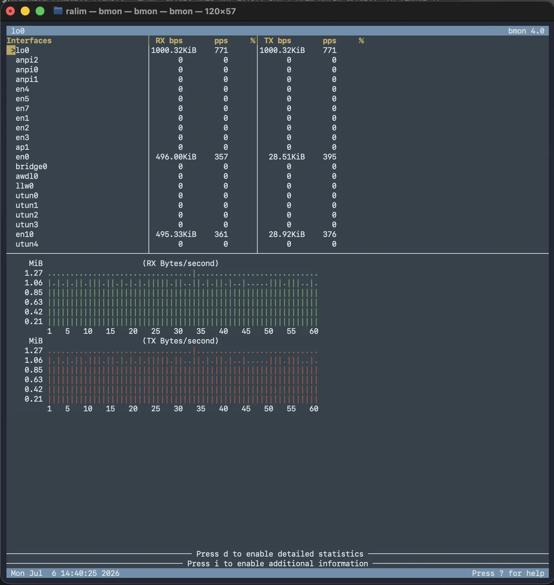The width and height of the screenshot is (554, 585).
Task: Click the TX Bytes/second graph title
Action: click(x=180, y=341)
